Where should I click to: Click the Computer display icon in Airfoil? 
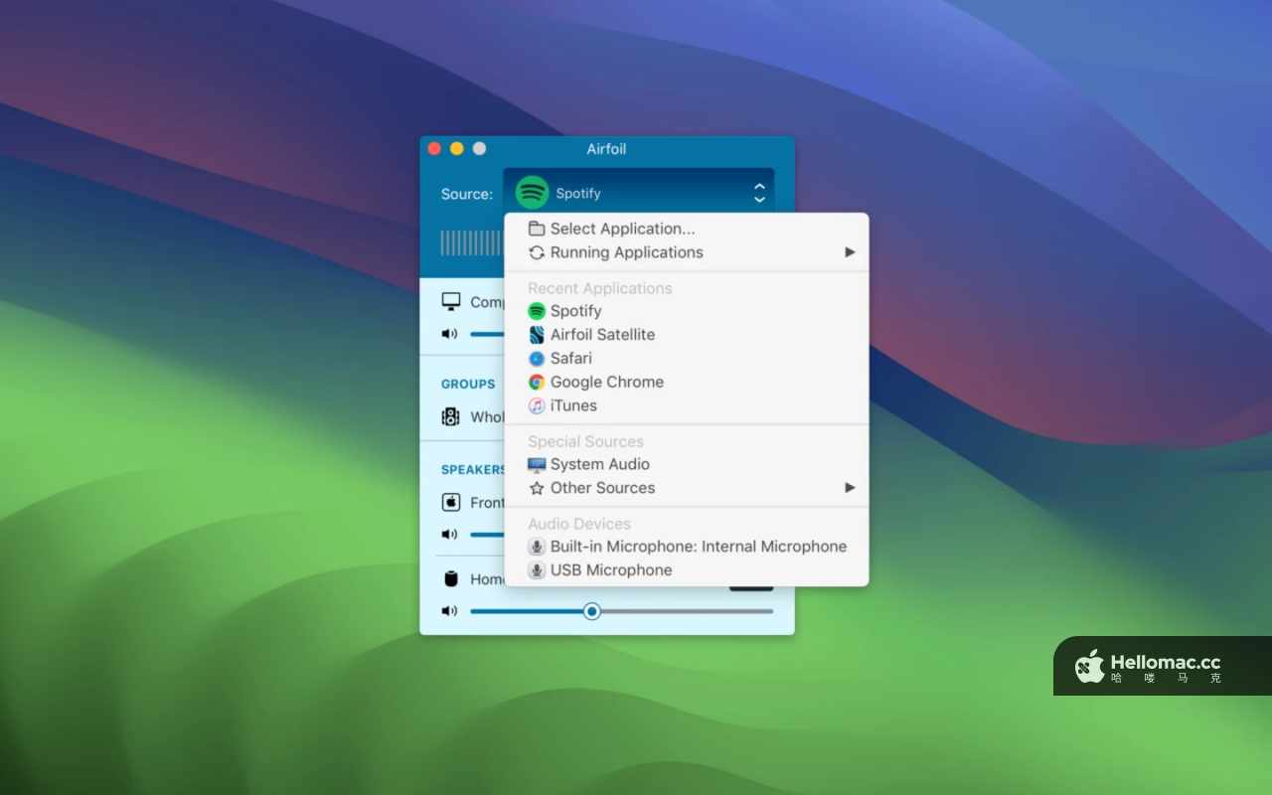click(x=451, y=301)
